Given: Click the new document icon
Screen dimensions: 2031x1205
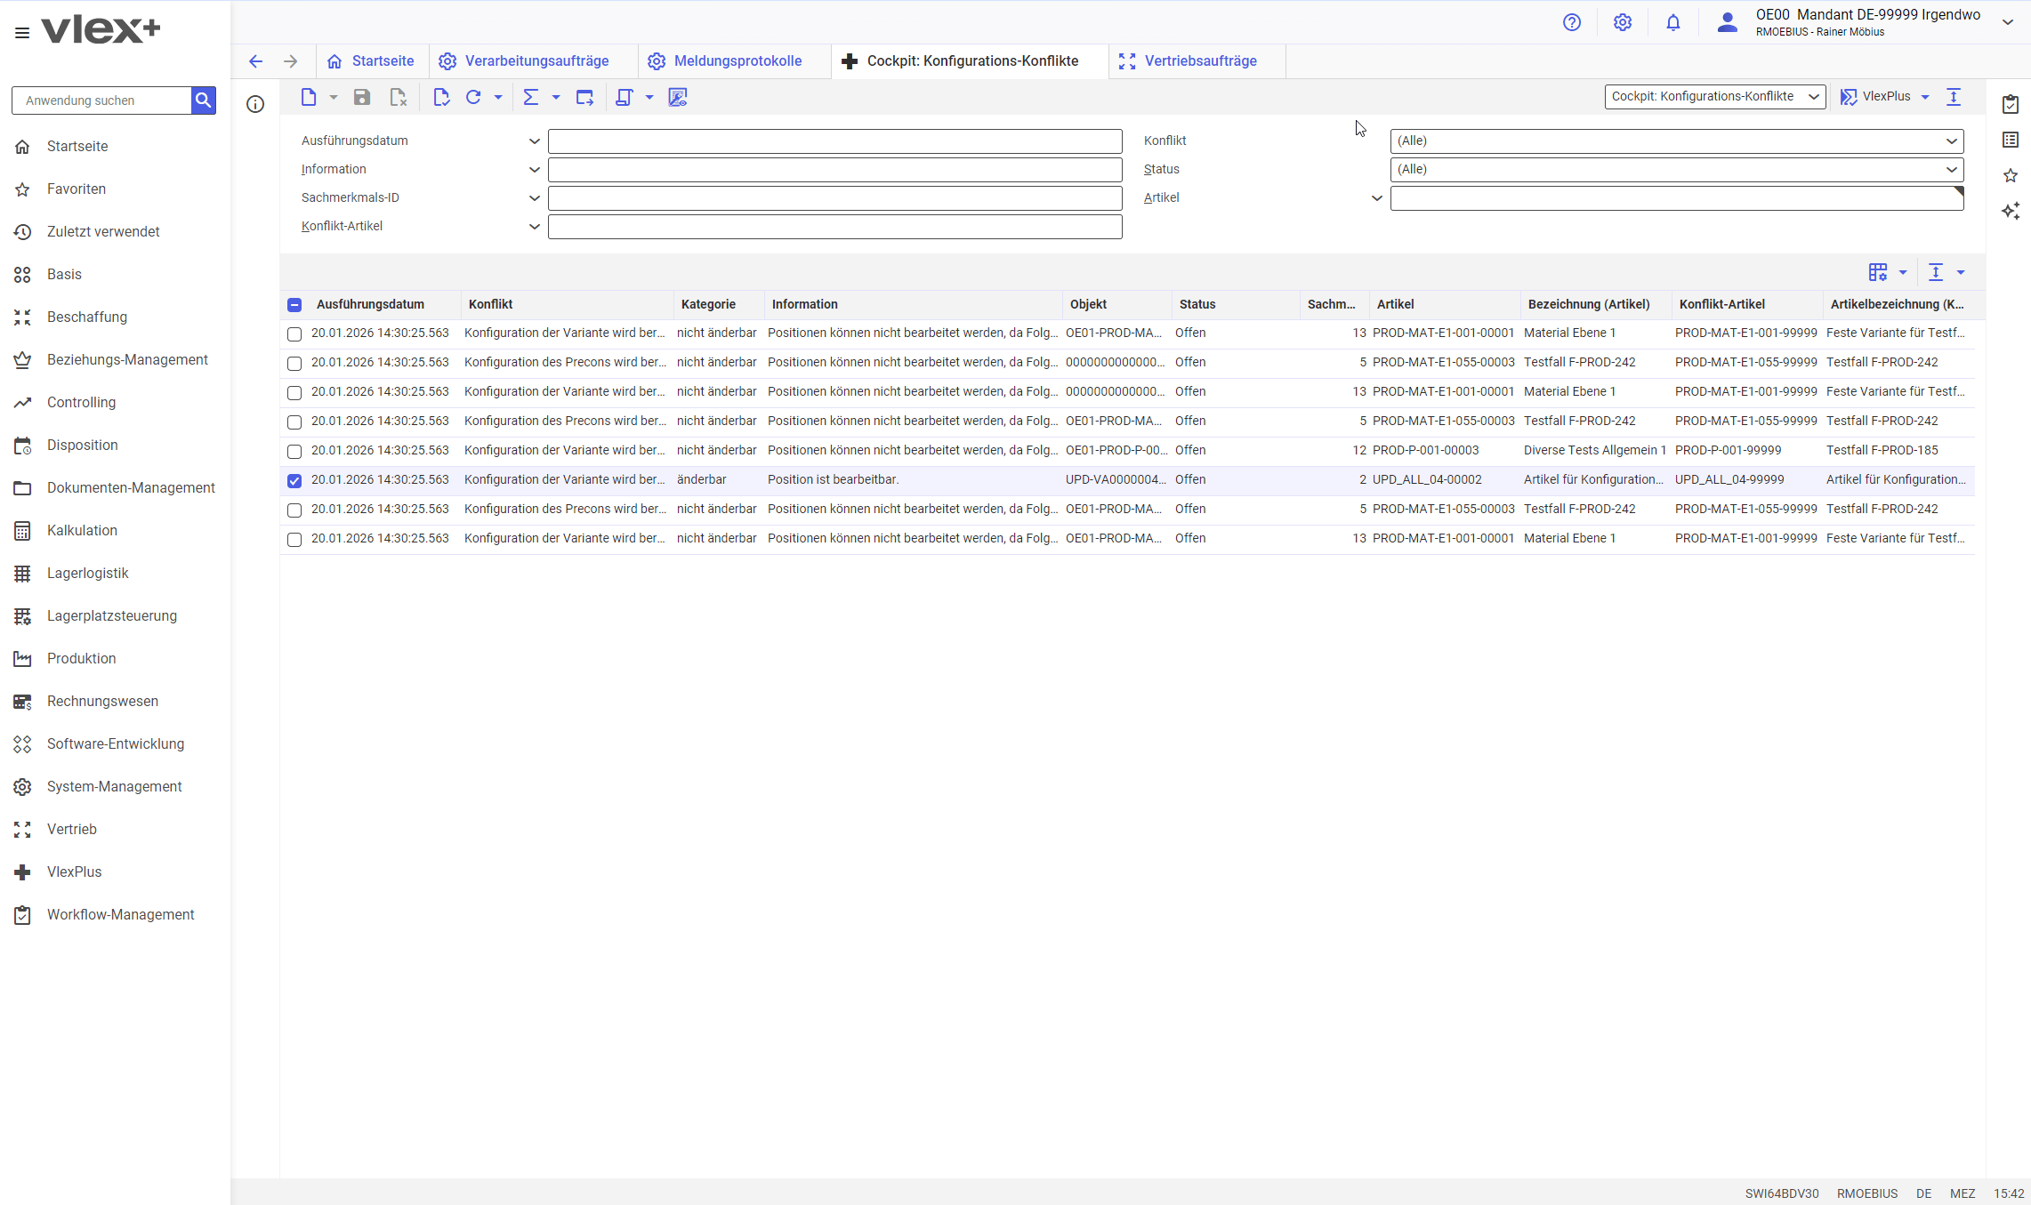Looking at the screenshot, I should click(309, 98).
